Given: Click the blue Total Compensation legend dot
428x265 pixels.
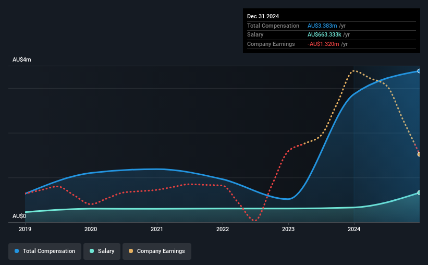Looking at the screenshot, I should pyautogui.click(x=17, y=251).
